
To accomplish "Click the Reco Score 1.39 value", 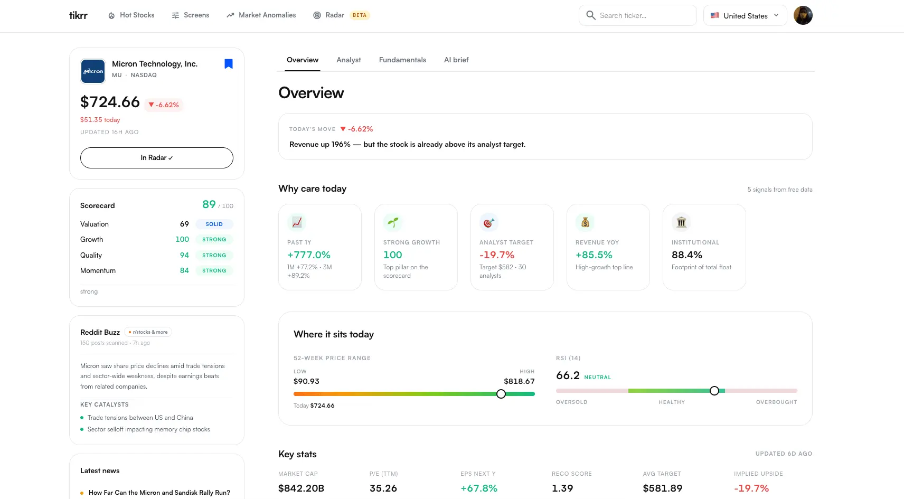I will (x=562, y=488).
